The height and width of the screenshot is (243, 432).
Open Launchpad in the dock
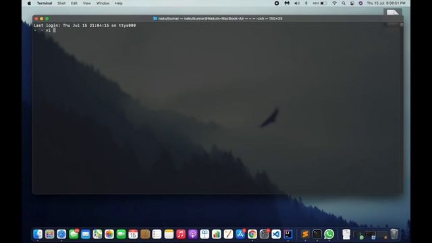(x=49, y=234)
